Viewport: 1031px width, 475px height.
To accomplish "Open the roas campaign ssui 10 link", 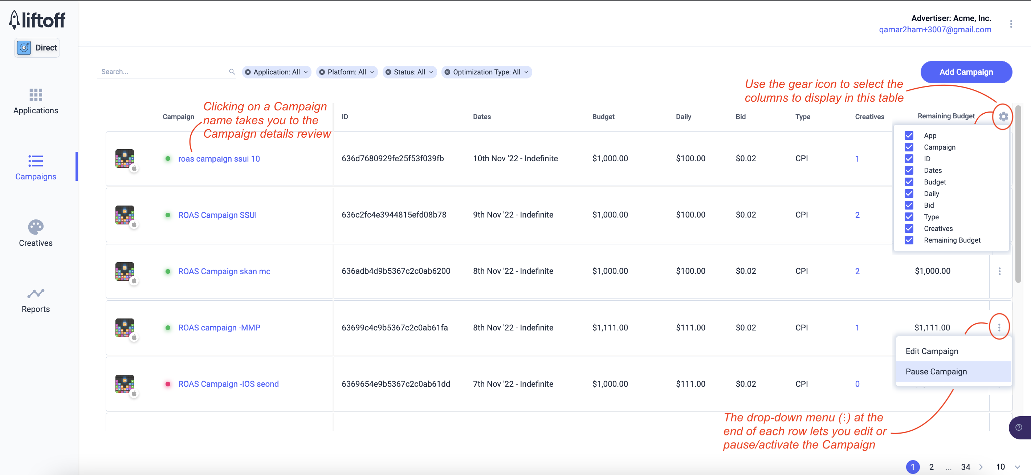I will (219, 159).
